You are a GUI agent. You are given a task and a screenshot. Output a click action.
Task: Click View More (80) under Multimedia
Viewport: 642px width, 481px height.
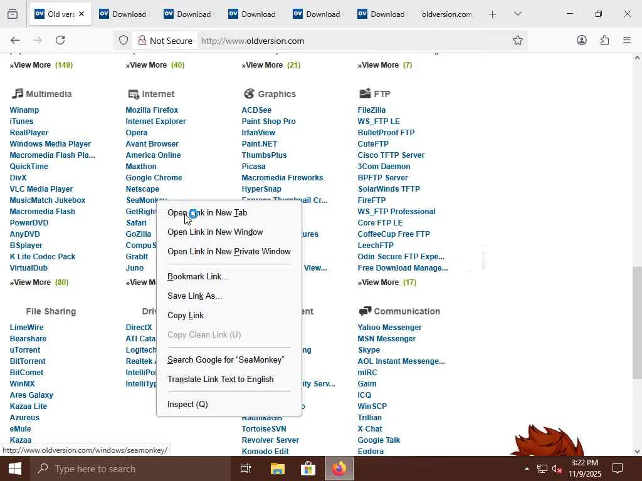click(39, 282)
